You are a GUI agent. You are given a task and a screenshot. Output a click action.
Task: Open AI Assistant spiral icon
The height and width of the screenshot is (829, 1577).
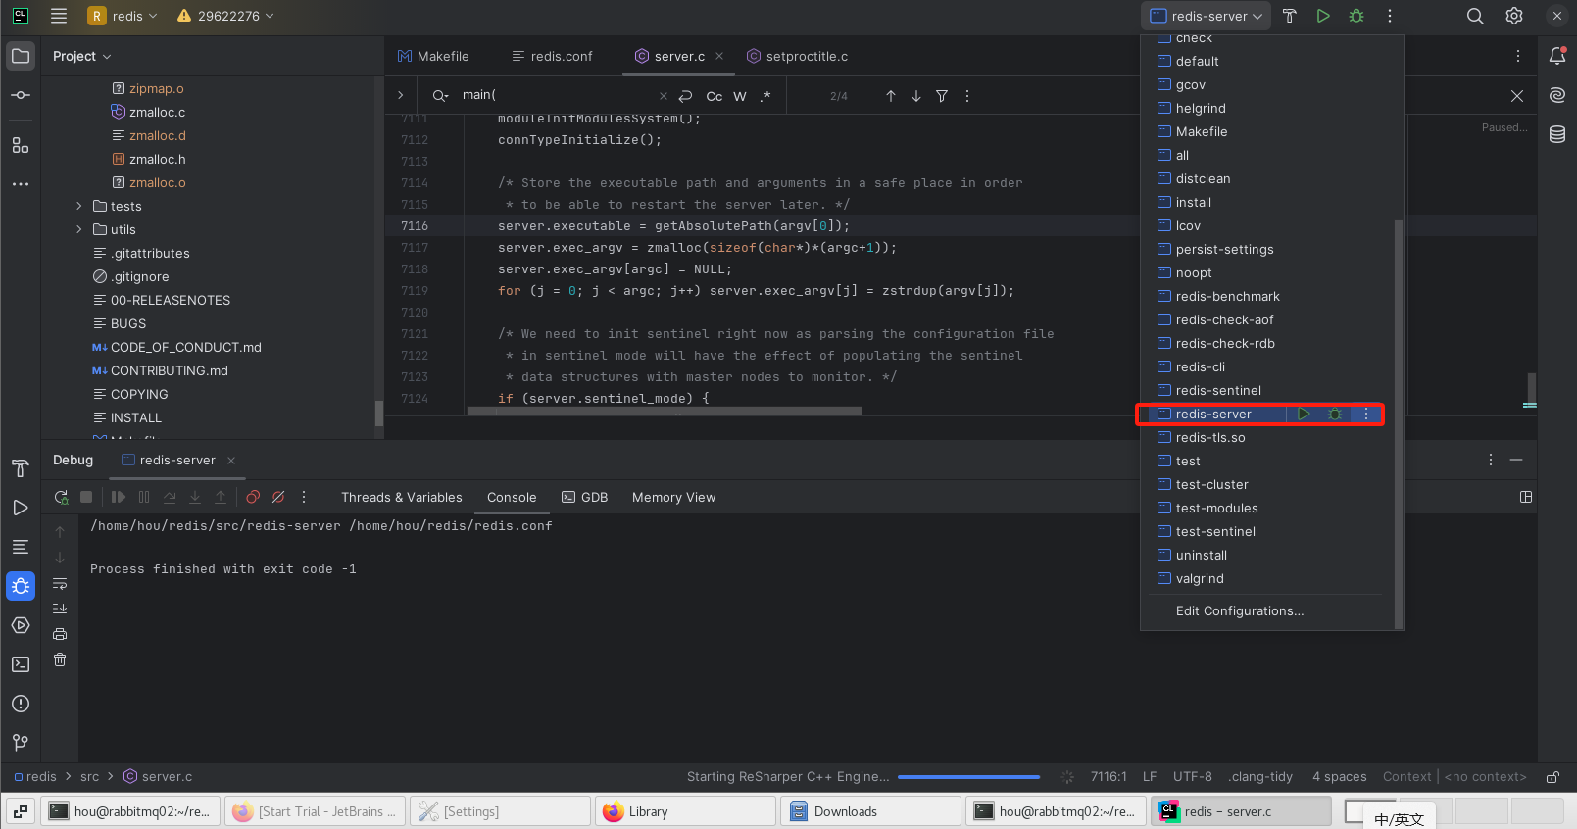coord(1557,95)
